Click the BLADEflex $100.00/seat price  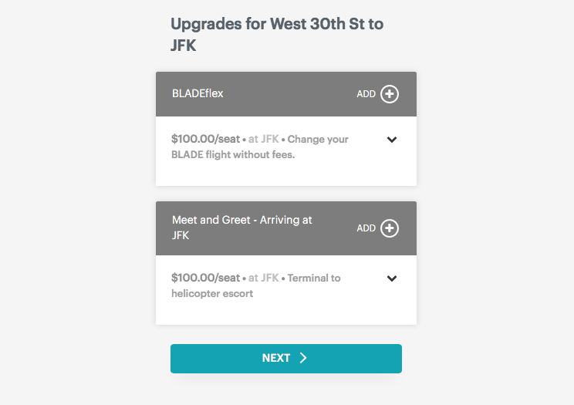click(x=206, y=140)
